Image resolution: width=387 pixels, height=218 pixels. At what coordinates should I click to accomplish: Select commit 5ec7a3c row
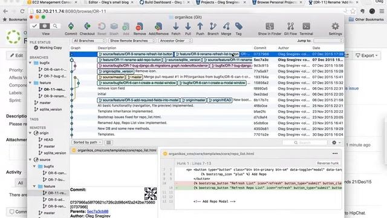coord(207,60)
